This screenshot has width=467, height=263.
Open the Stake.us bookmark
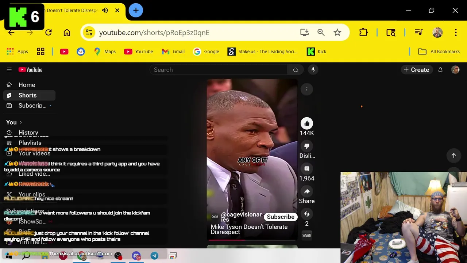263,52
